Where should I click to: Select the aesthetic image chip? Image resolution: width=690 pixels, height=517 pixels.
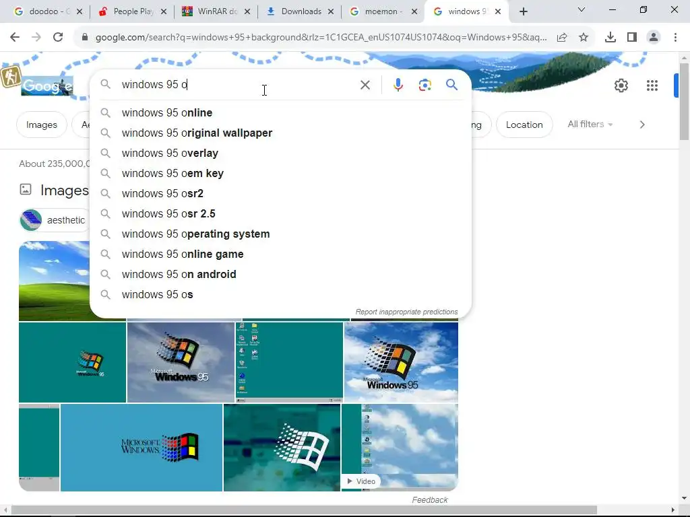coord(54,220)
